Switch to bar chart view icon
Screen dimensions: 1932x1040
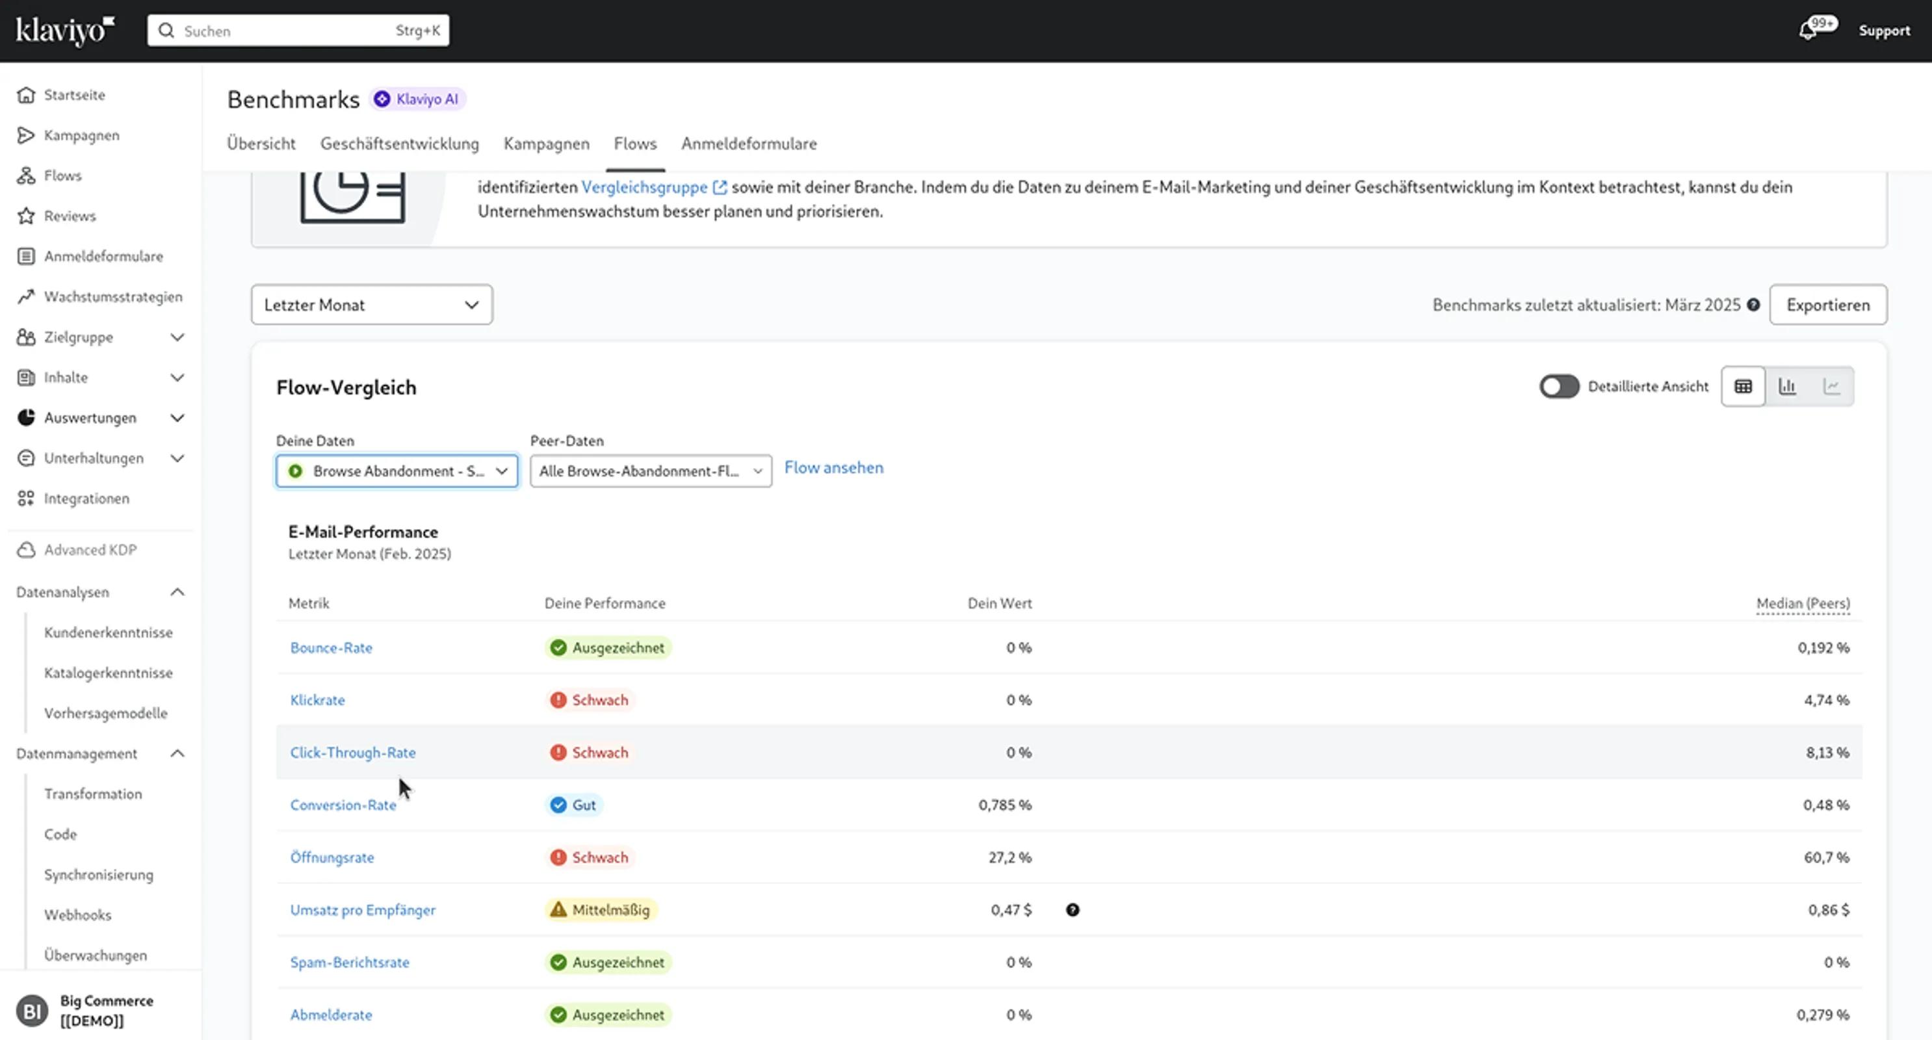coord(1787,387)
